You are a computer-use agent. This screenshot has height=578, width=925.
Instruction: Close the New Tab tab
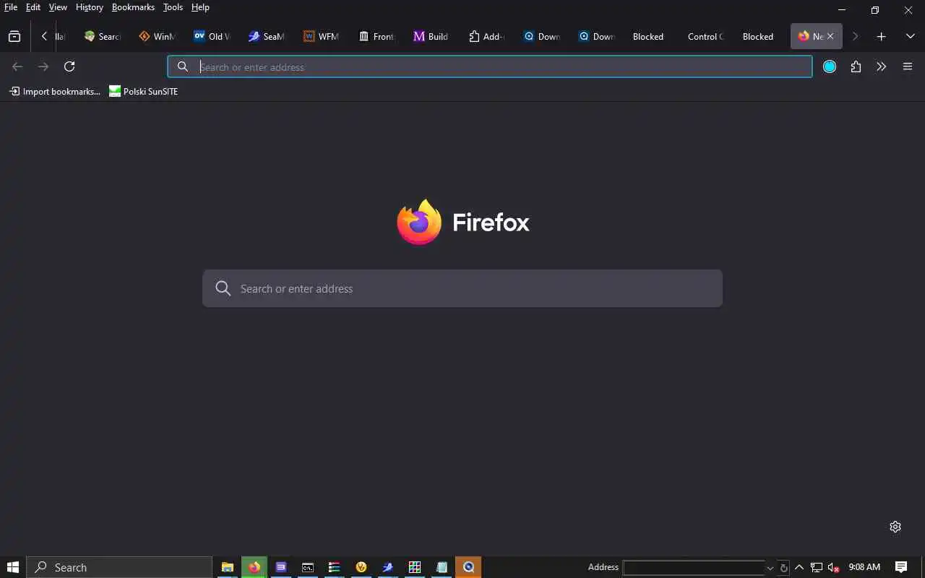point(830,36)
